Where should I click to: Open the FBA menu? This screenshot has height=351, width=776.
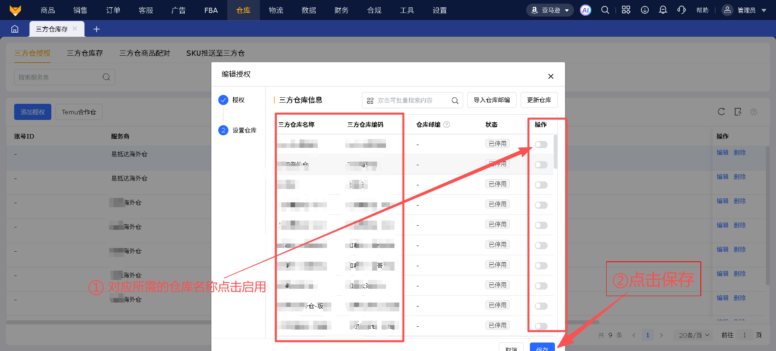[x=211, y=10]
